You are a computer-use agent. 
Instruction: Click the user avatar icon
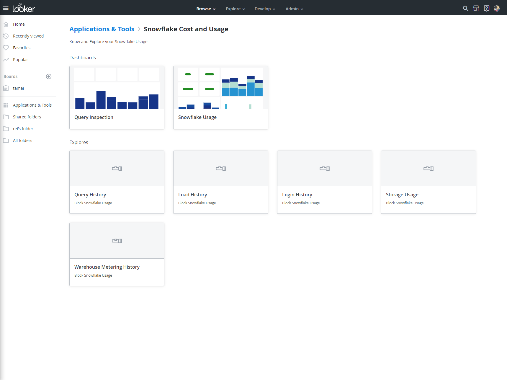tap(497, 9)
